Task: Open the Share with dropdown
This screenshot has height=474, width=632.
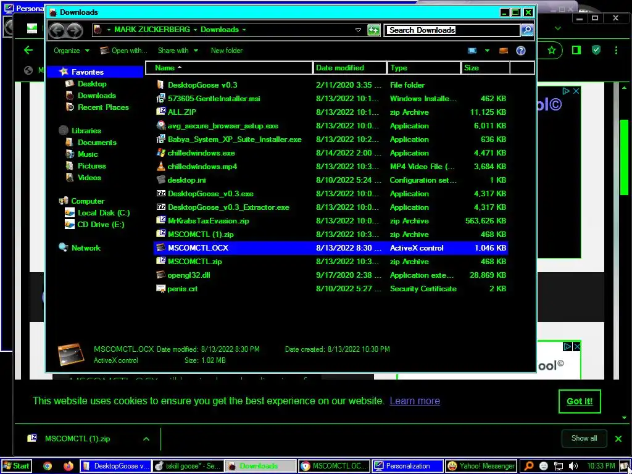Action: (x=178, y=51)
